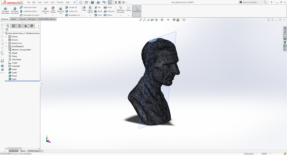The image size is (287, 155).
Task: Select Imported1 in the feature tree
Action: (x=16, y=66)
